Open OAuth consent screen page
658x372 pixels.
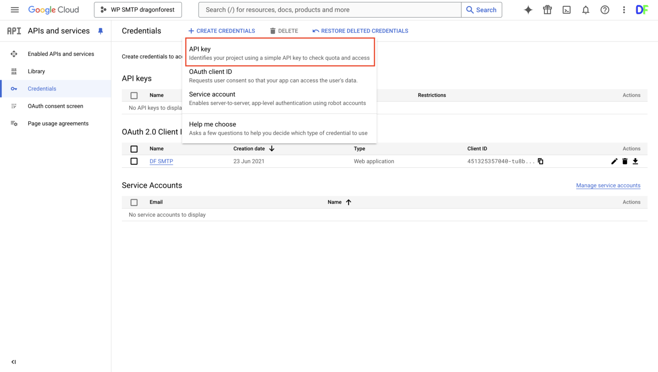coord(56,106)
